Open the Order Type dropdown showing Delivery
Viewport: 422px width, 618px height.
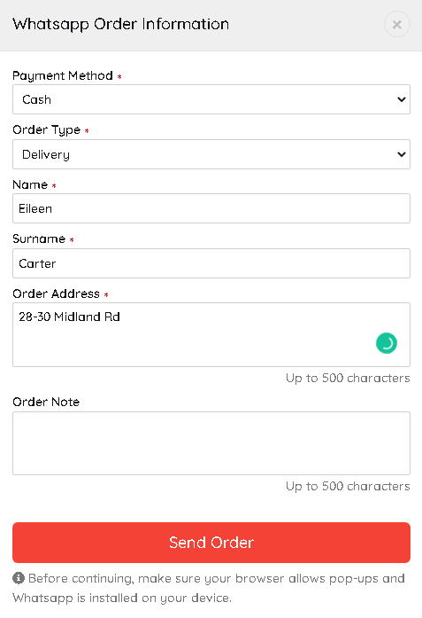211,154
